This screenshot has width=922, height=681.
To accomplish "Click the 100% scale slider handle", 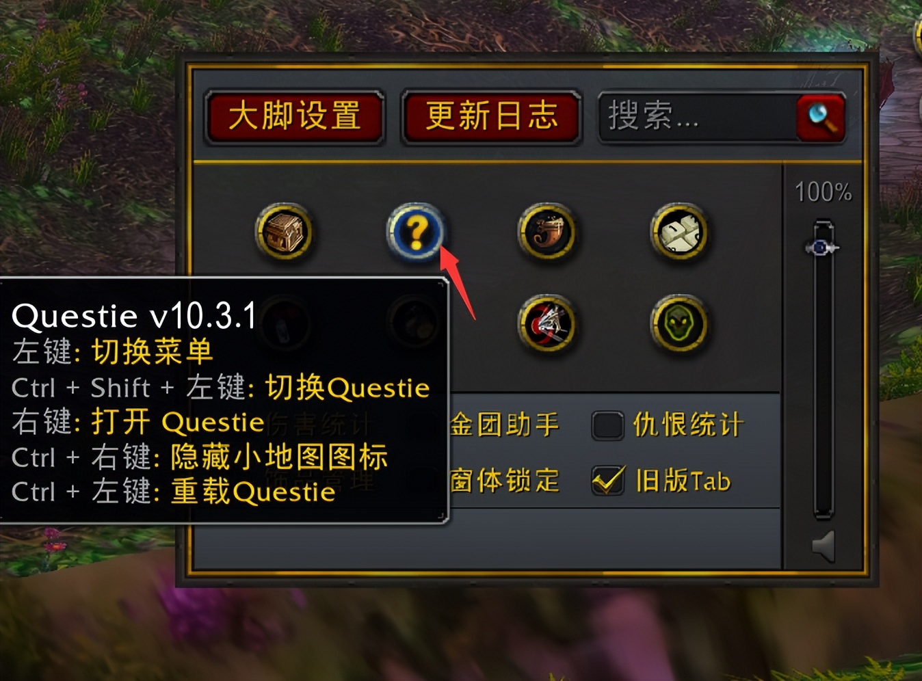I will point(822,247).
